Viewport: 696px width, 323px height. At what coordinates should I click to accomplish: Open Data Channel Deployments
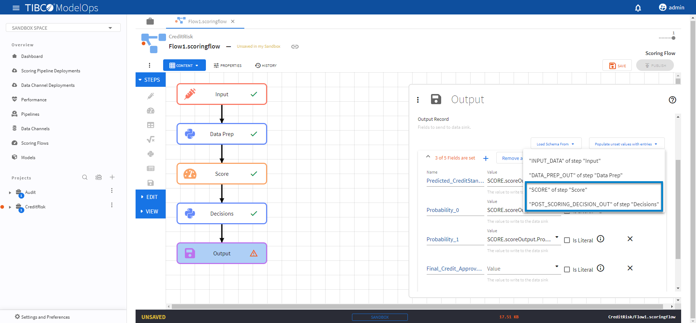48,85
